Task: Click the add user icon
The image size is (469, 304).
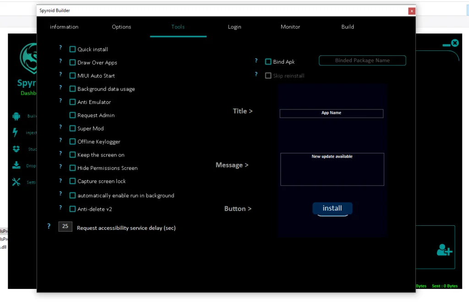Action: 444,250
